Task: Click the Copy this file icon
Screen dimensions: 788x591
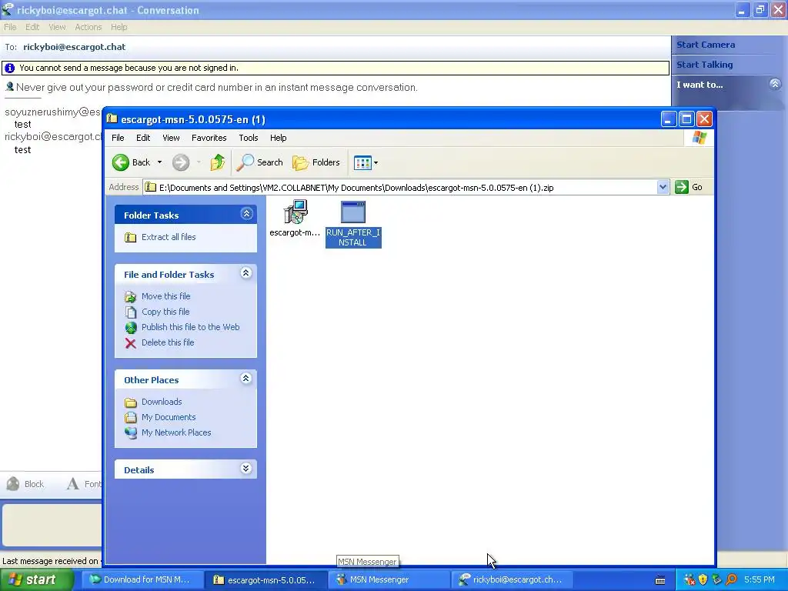Action: click(131, 312)
